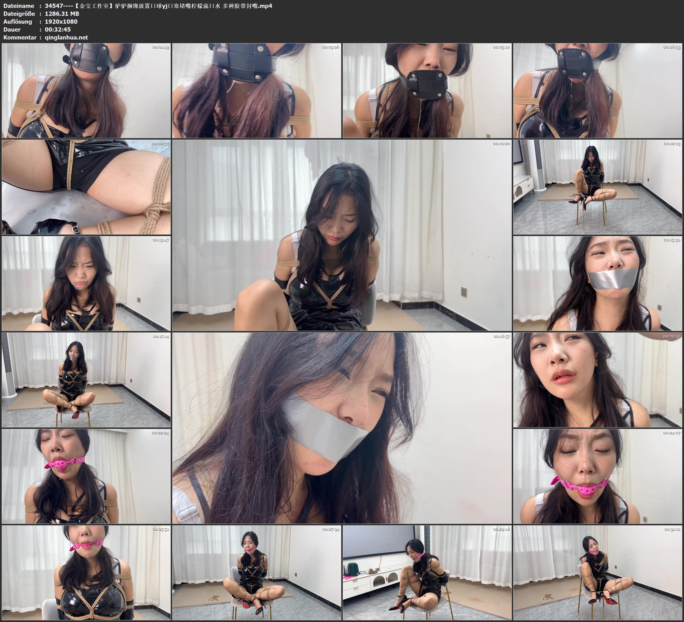Click the thumbnail timestamped 00:20:41

coord(597,380)
